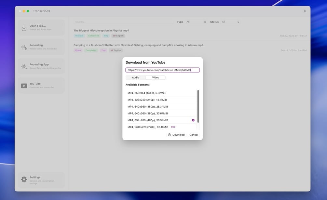Click the yellow minimize window button
Screen dimensions: 327x200
click(24, 11)
